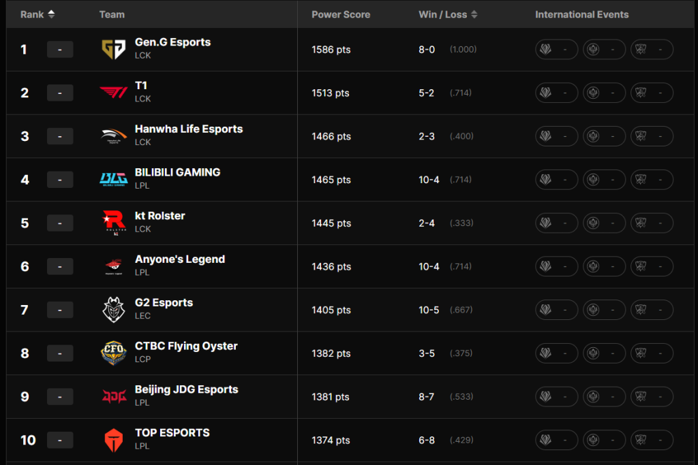Click the International Events column header

[x=581, y=14]
